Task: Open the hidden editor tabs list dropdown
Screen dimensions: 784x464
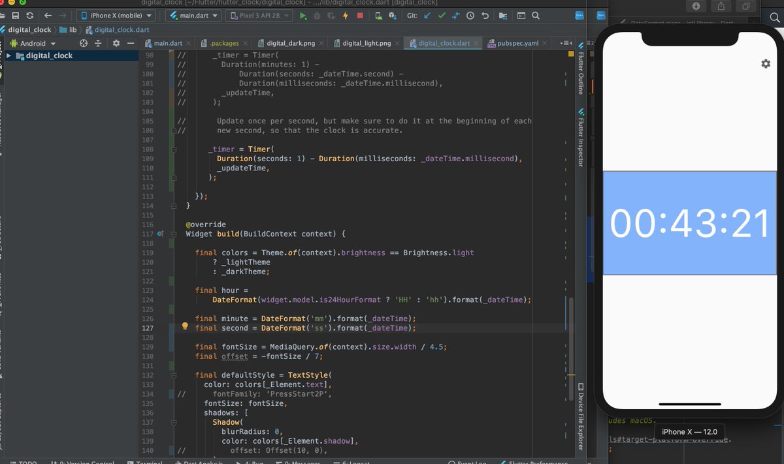Action: coord(566,43)
